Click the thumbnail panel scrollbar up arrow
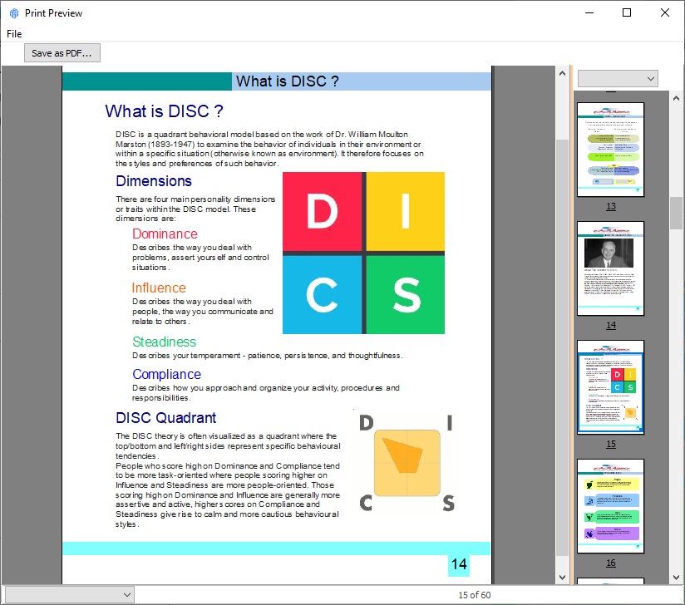685x605 pixels. point(676,98)
